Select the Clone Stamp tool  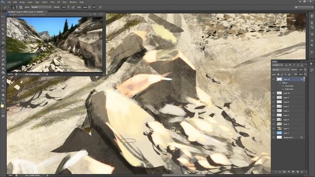pos(3,51)
